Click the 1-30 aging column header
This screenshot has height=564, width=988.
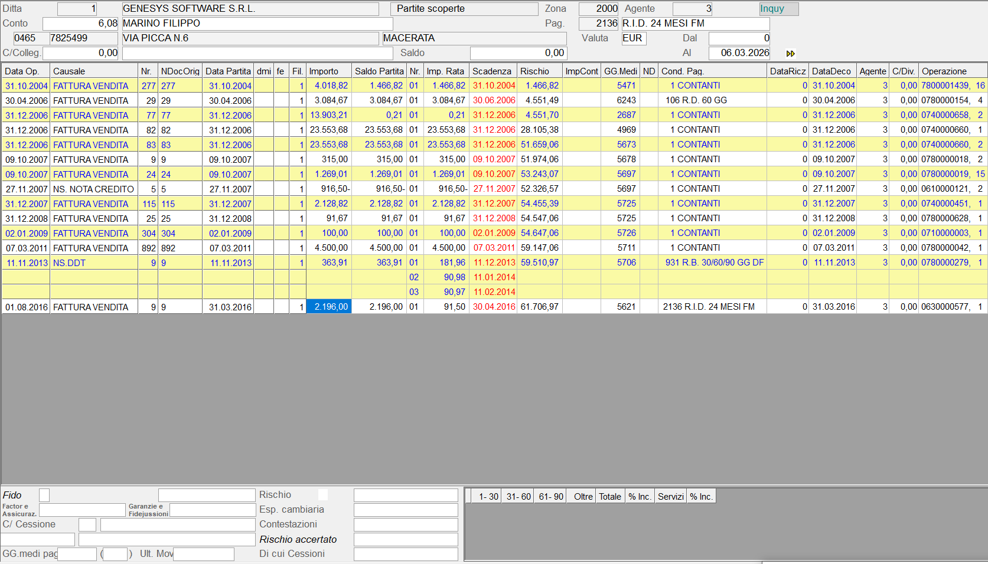488,497
